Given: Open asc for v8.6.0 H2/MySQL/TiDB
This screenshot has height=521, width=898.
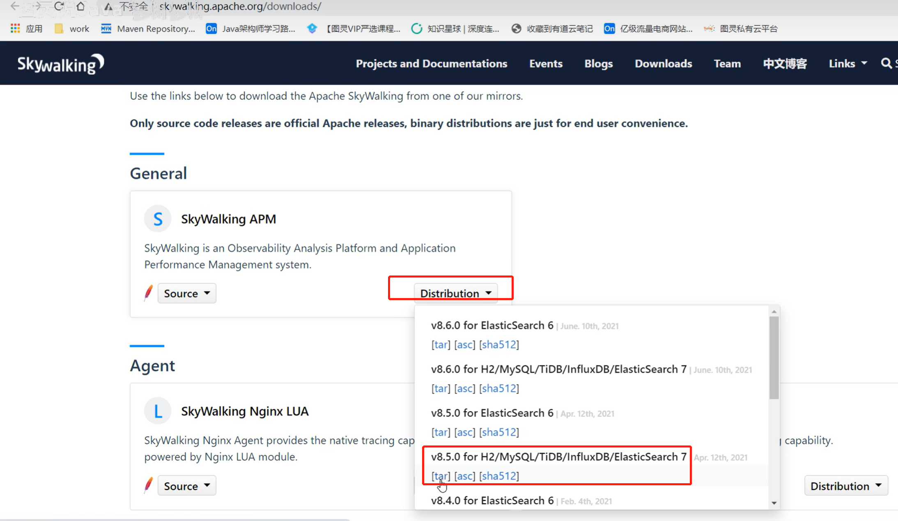Looking at the screenshot, I should coord(465,388).
